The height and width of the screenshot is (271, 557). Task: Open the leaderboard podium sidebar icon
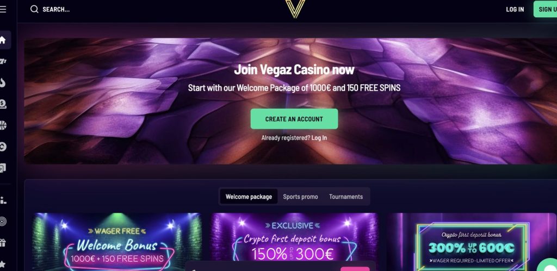coord(3,200)
